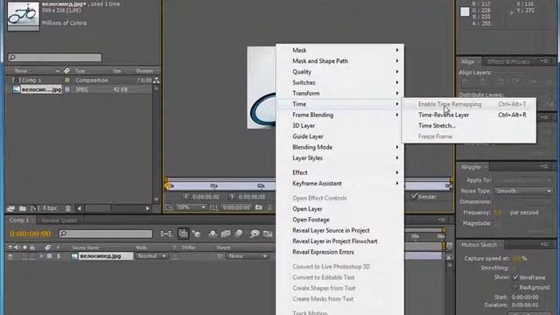Toggle Frame Blending icon in timeline
The height and width of the screenshot is (315, 560).
pyautogui.click(x=226, y=234)
